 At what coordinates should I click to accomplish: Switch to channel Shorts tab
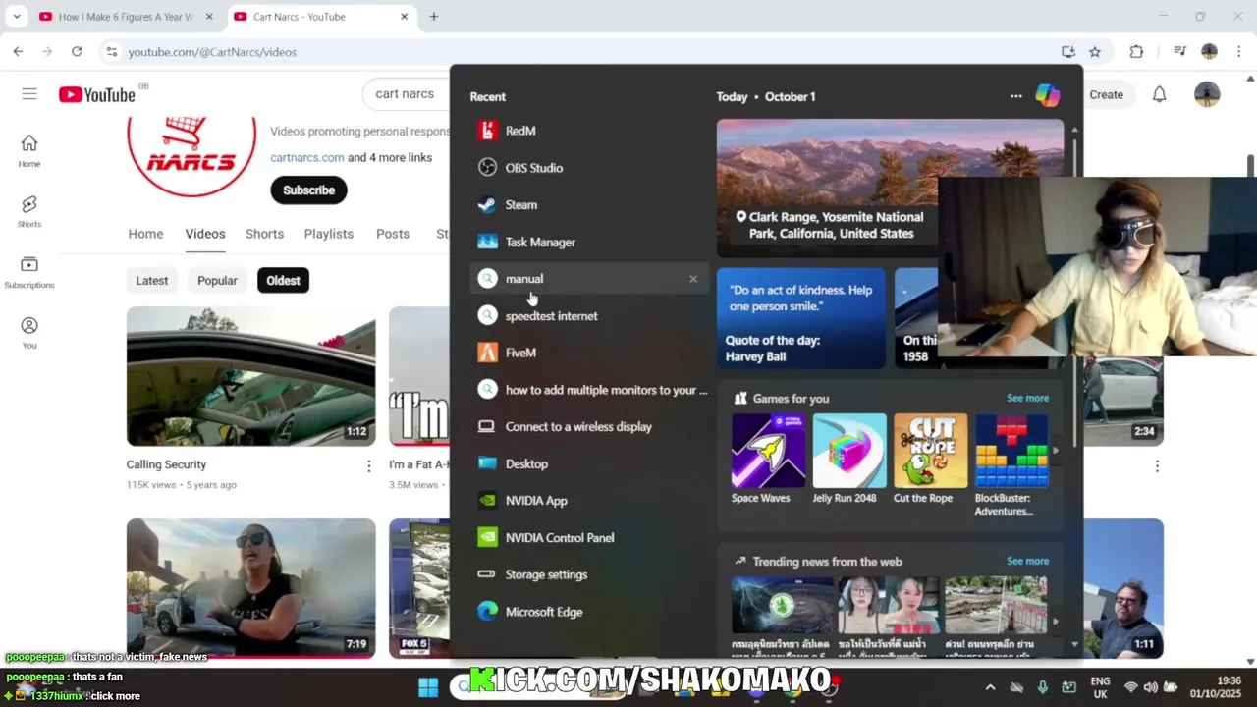(x=264, y=234)
